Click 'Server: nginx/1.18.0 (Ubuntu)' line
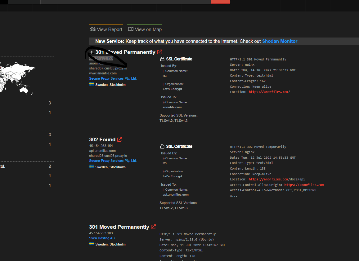 coord(186,240)
